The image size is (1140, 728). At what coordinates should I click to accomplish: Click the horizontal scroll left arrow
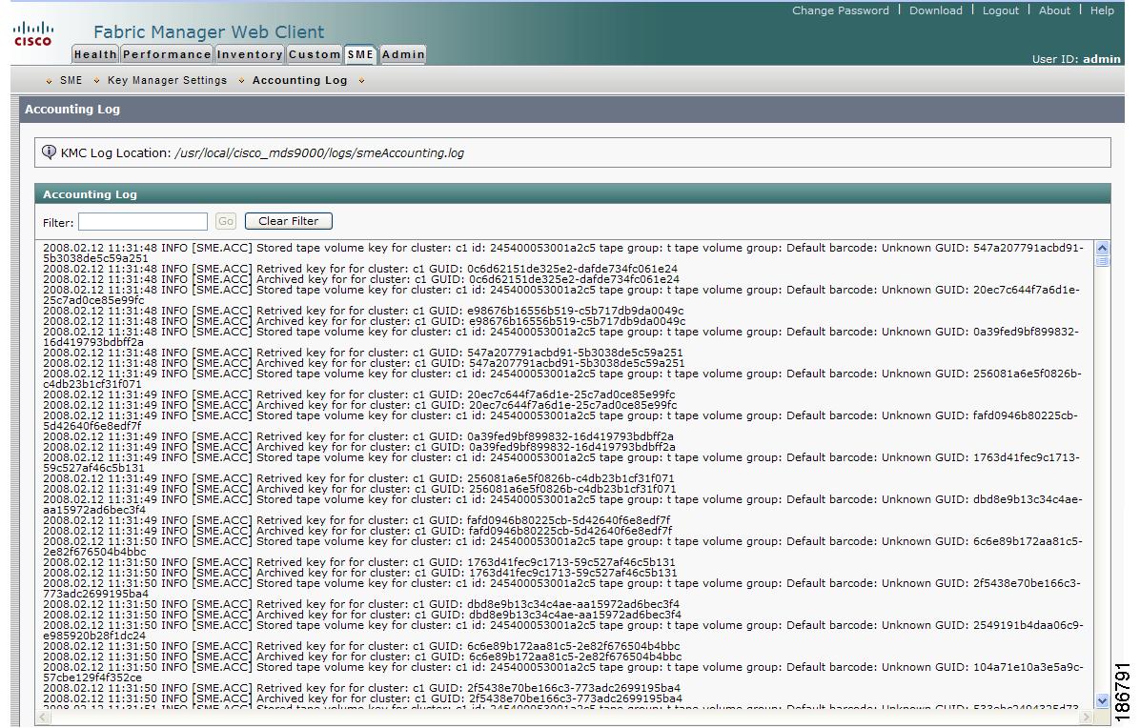point(43,718)
